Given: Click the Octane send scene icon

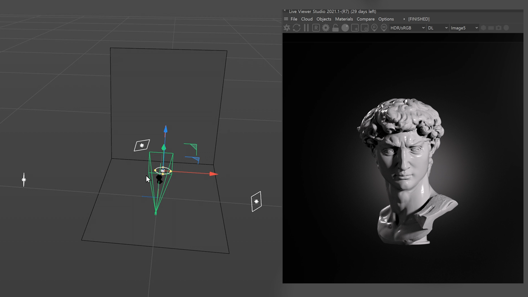Looking at the screenshot, I should (287, 28).
